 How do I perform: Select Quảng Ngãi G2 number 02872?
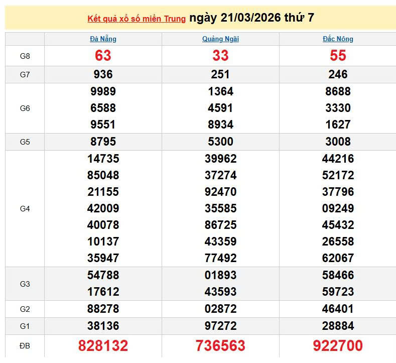click(x=220, y=309)
